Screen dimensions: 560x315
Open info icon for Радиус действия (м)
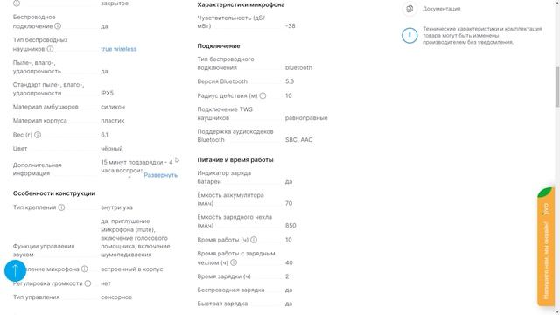[x=262, y=95]
